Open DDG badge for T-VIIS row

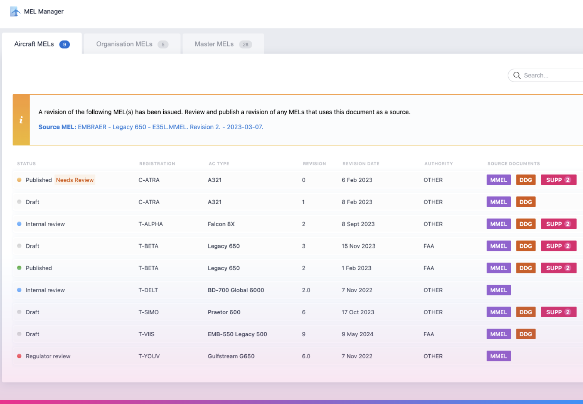525,334
